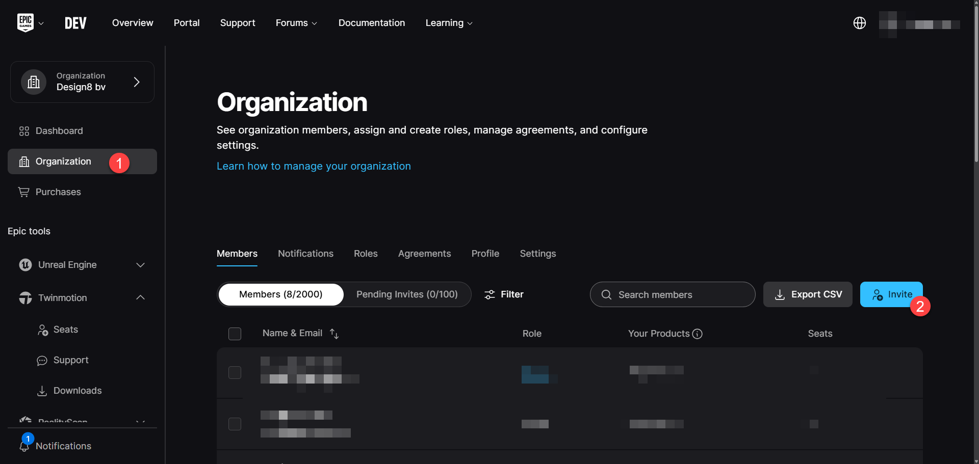
Task: Click the Export CSV button label
Action: coord(816,294)
